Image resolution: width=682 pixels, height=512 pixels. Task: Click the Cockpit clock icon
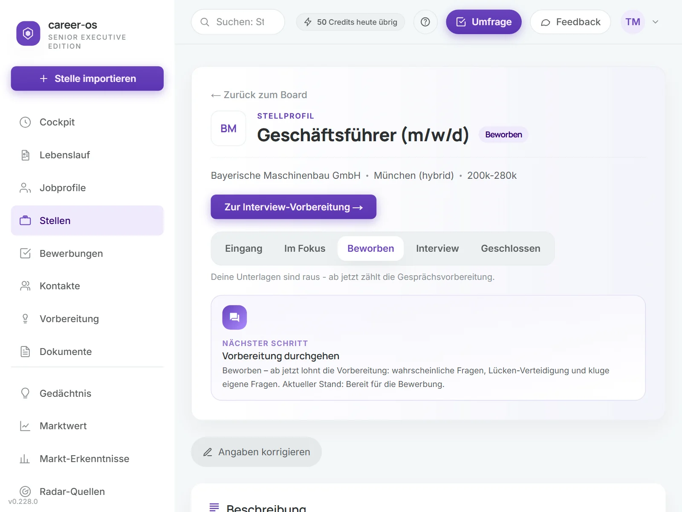click(x=25, y=122)
